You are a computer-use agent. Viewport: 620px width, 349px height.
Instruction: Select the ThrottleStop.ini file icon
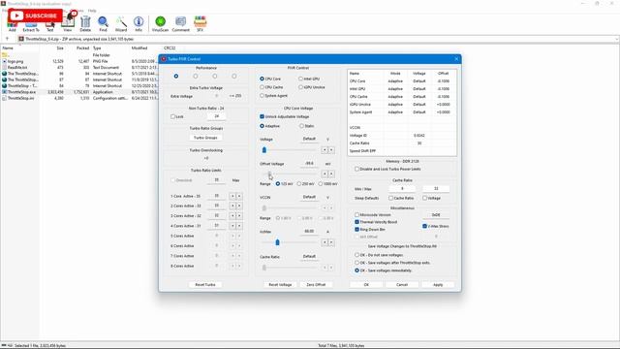point(4,98)
